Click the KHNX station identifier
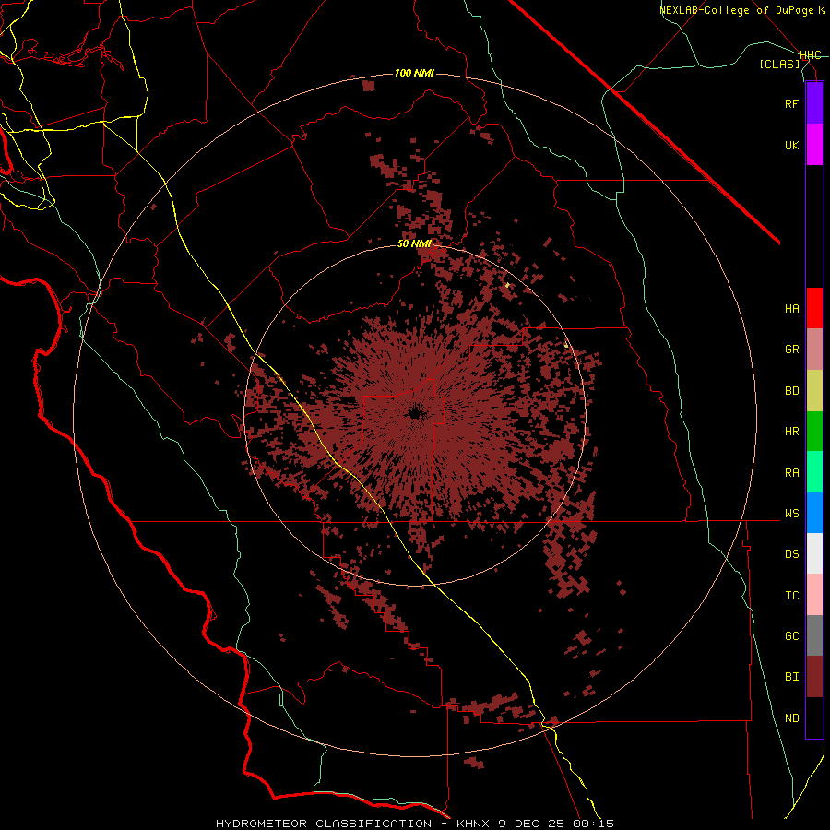The height and width of the screenshot is (830, 830). point(473,824)
